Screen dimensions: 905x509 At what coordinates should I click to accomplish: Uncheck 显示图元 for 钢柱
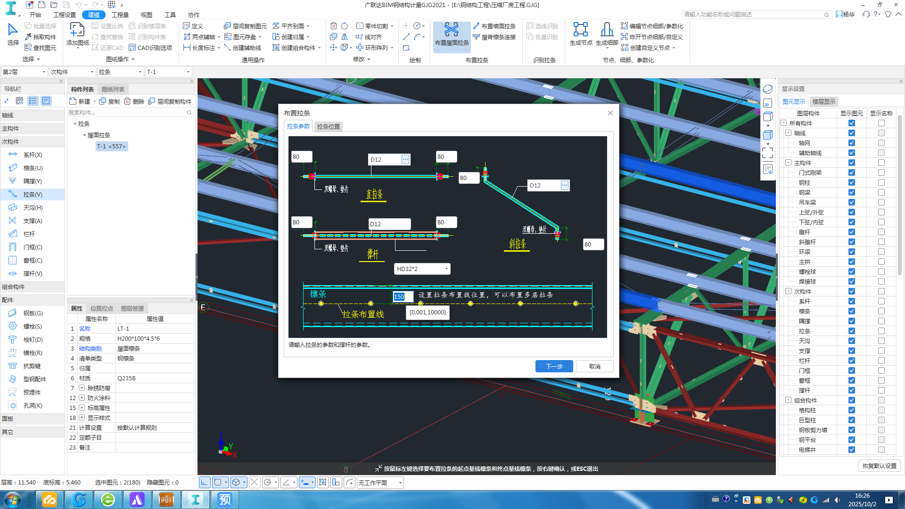point(851,183)
